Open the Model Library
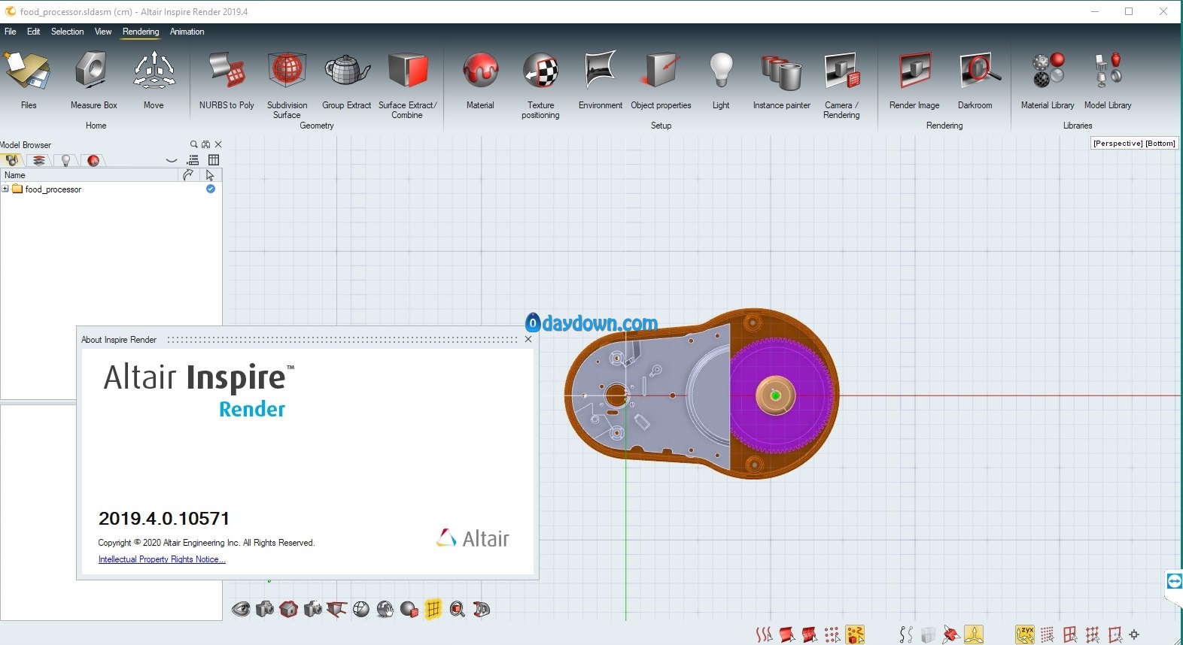The height and width of the screenshot is (645, 1183). click(x=1108, y=80)
